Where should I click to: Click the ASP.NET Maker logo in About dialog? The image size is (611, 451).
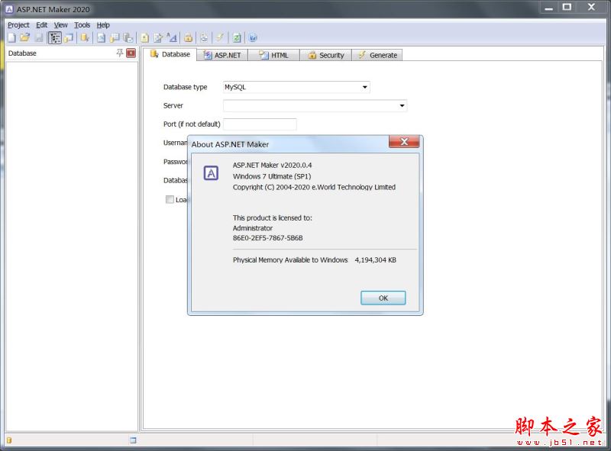click(210, 176)
